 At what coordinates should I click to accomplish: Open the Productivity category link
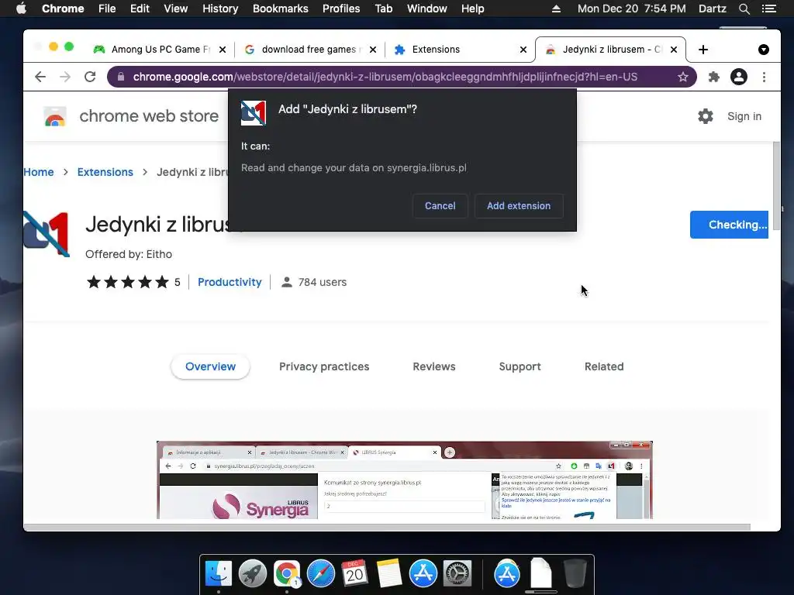point(230,282)
